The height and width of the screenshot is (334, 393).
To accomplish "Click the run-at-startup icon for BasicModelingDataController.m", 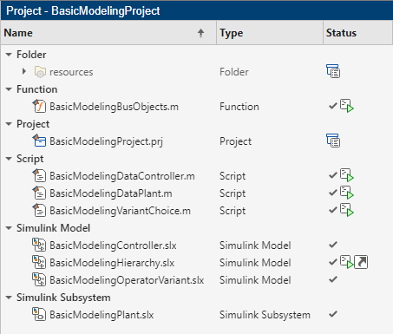I will click(x=347, y=175).
